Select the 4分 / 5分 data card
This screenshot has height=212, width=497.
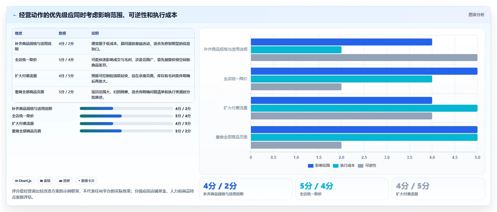point(438,189)
